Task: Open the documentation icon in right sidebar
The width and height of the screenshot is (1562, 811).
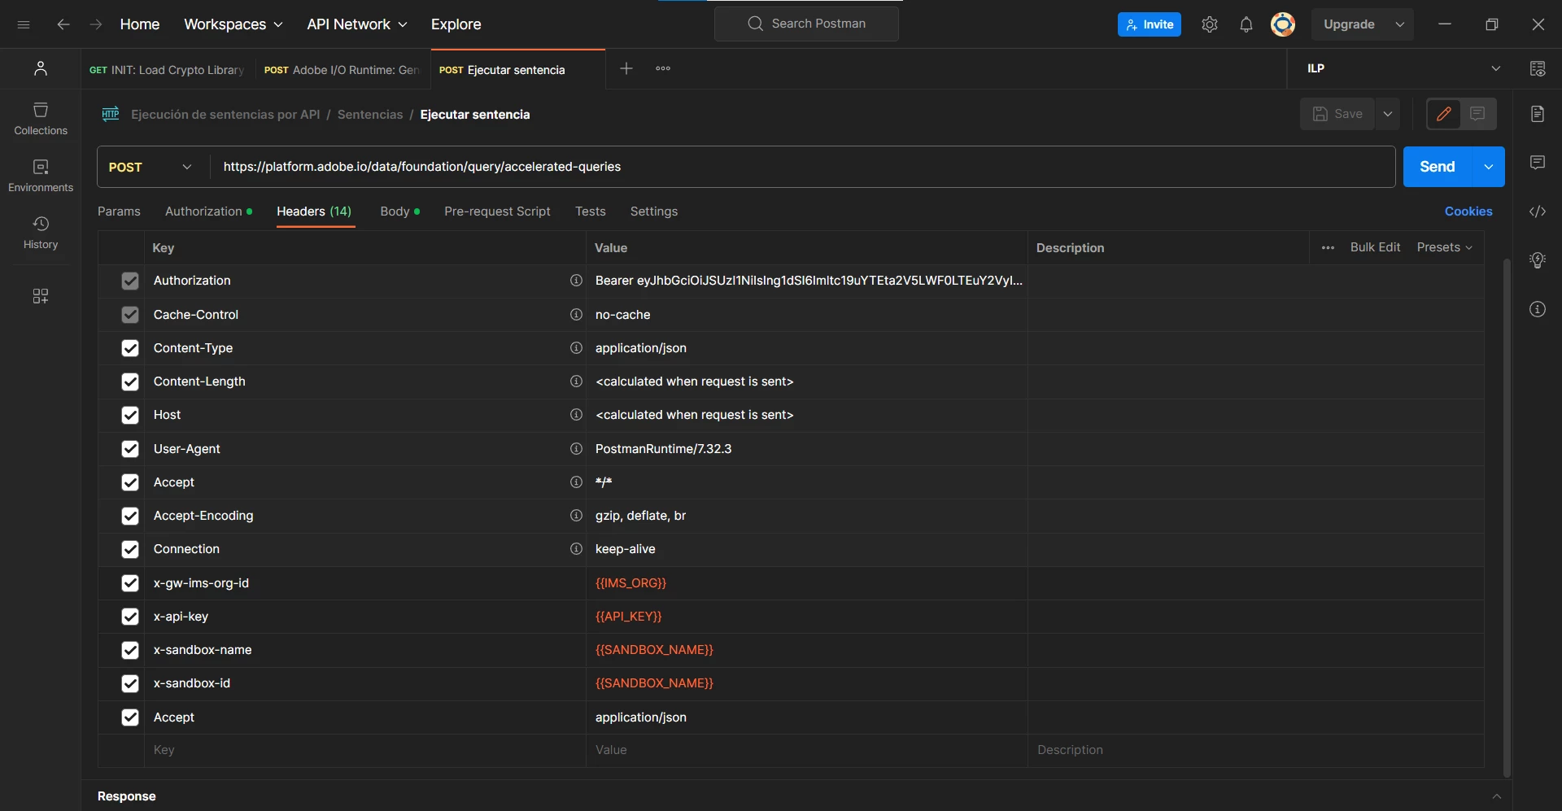Action: point(1538,114)
